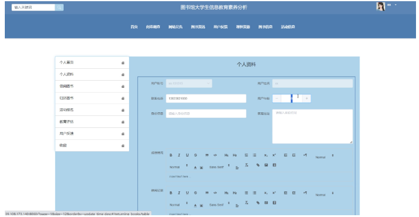Open 图书资讯 navigation item

coord(198,27)
